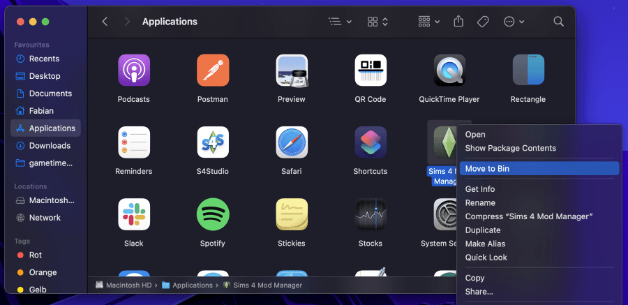This screenshot has width=628, height=305.
Task: Open the Finder search magnifier
Action: tap(558, 22)
